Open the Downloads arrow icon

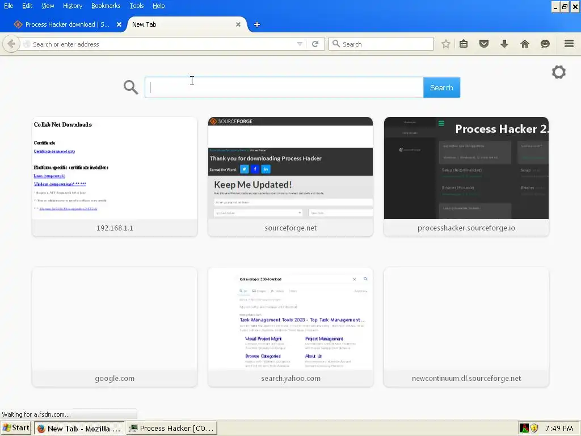click(x=504, y=44)
